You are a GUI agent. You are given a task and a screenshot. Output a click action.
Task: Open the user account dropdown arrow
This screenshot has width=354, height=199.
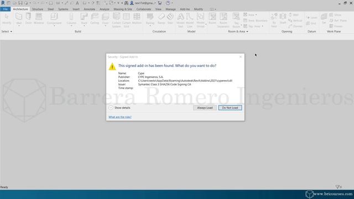(155, 3)
